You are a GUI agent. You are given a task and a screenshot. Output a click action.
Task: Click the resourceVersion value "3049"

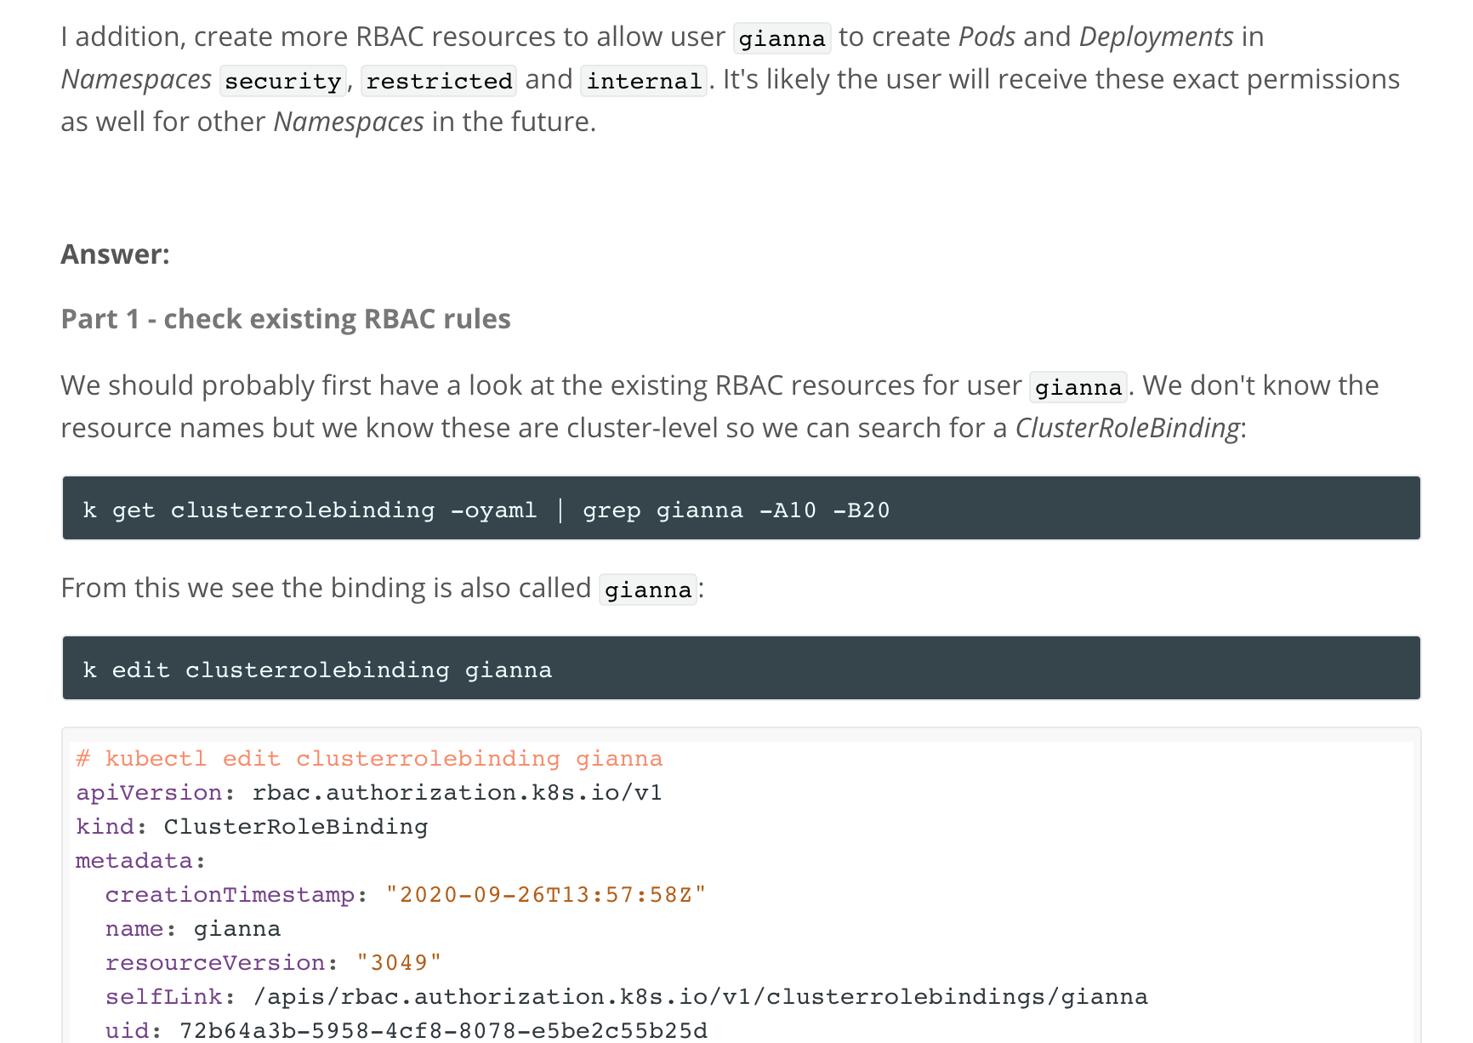[399, 962]
